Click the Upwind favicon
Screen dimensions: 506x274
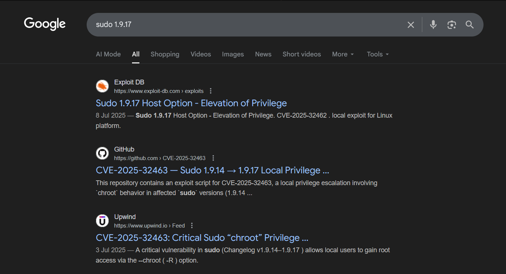coord(102,221)
